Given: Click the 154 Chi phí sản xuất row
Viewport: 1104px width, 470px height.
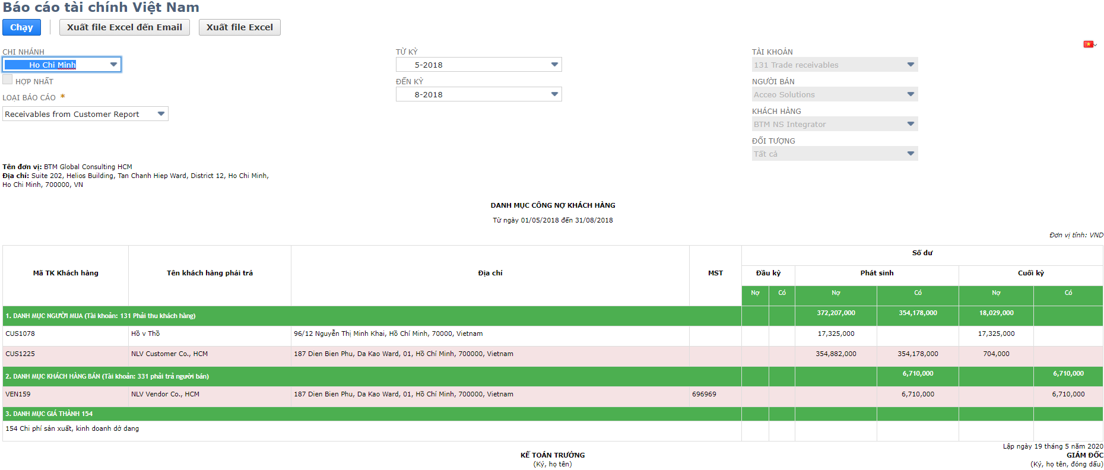Looking at the screenshot, I should click(72, 428).
